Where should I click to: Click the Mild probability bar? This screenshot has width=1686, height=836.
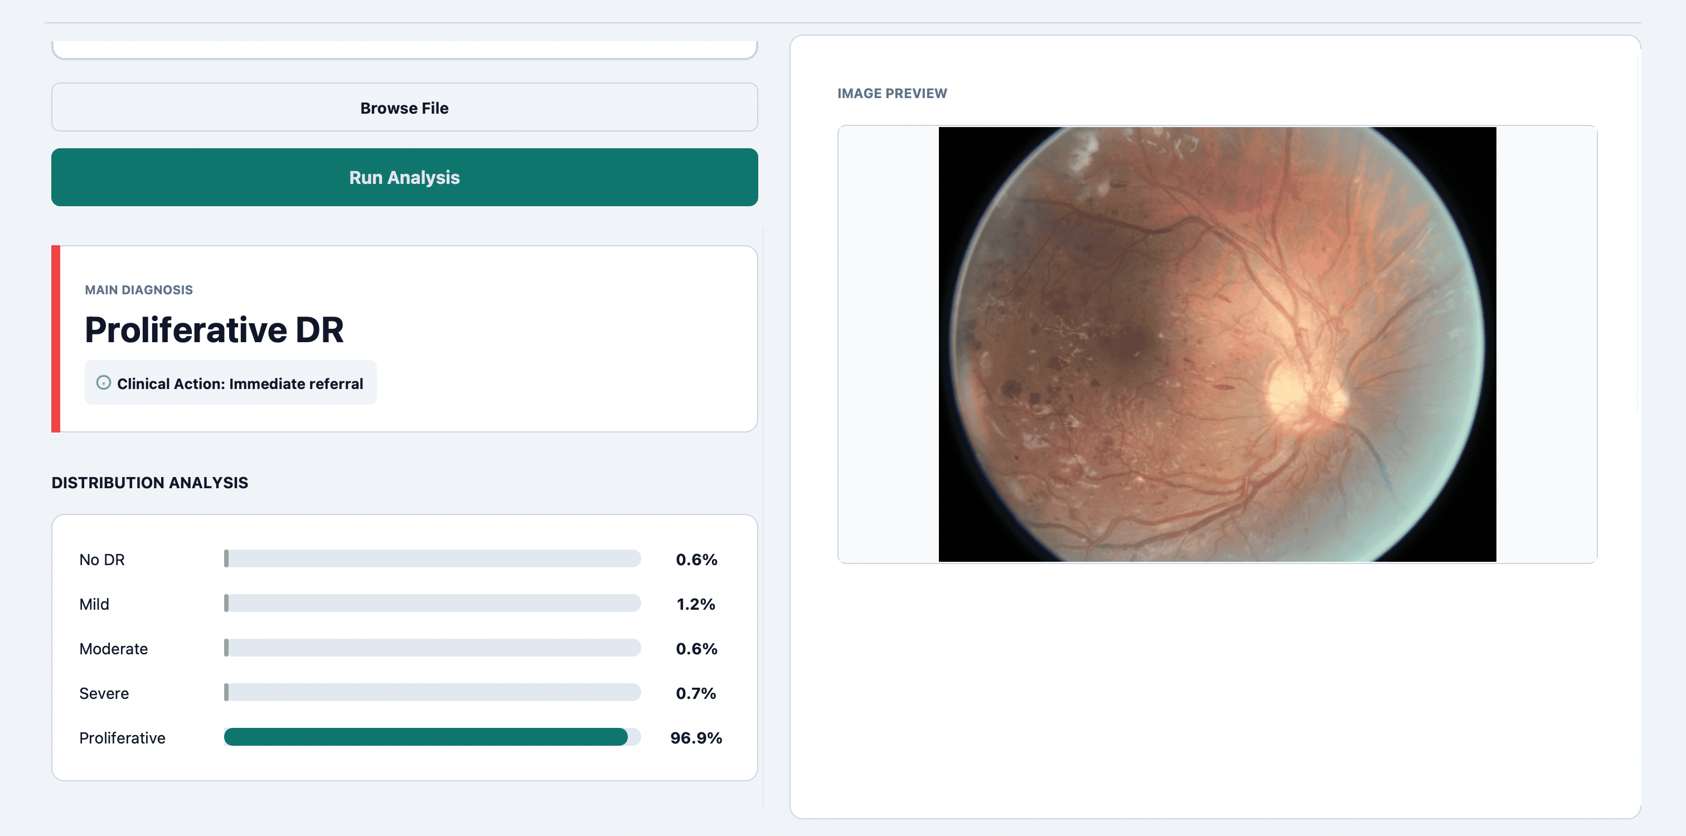432,603
